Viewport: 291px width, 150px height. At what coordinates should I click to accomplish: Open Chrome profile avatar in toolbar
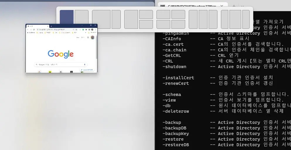92,30
